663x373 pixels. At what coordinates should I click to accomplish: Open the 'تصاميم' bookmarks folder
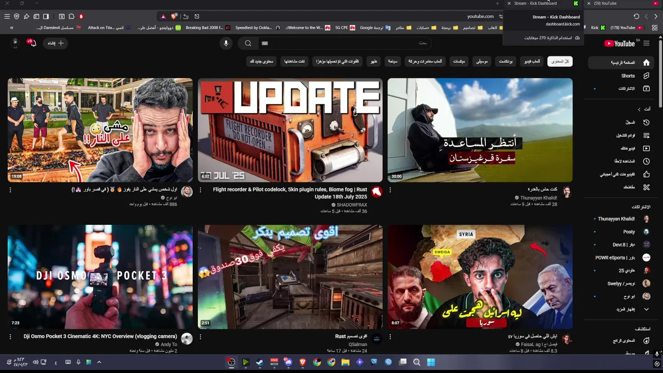click(x=473, y=27)
